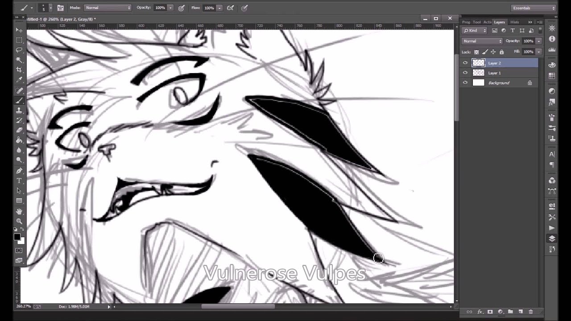Screen dimensions: 571x321
Task: Select the Dodge tool
Action: pos(19,160)
